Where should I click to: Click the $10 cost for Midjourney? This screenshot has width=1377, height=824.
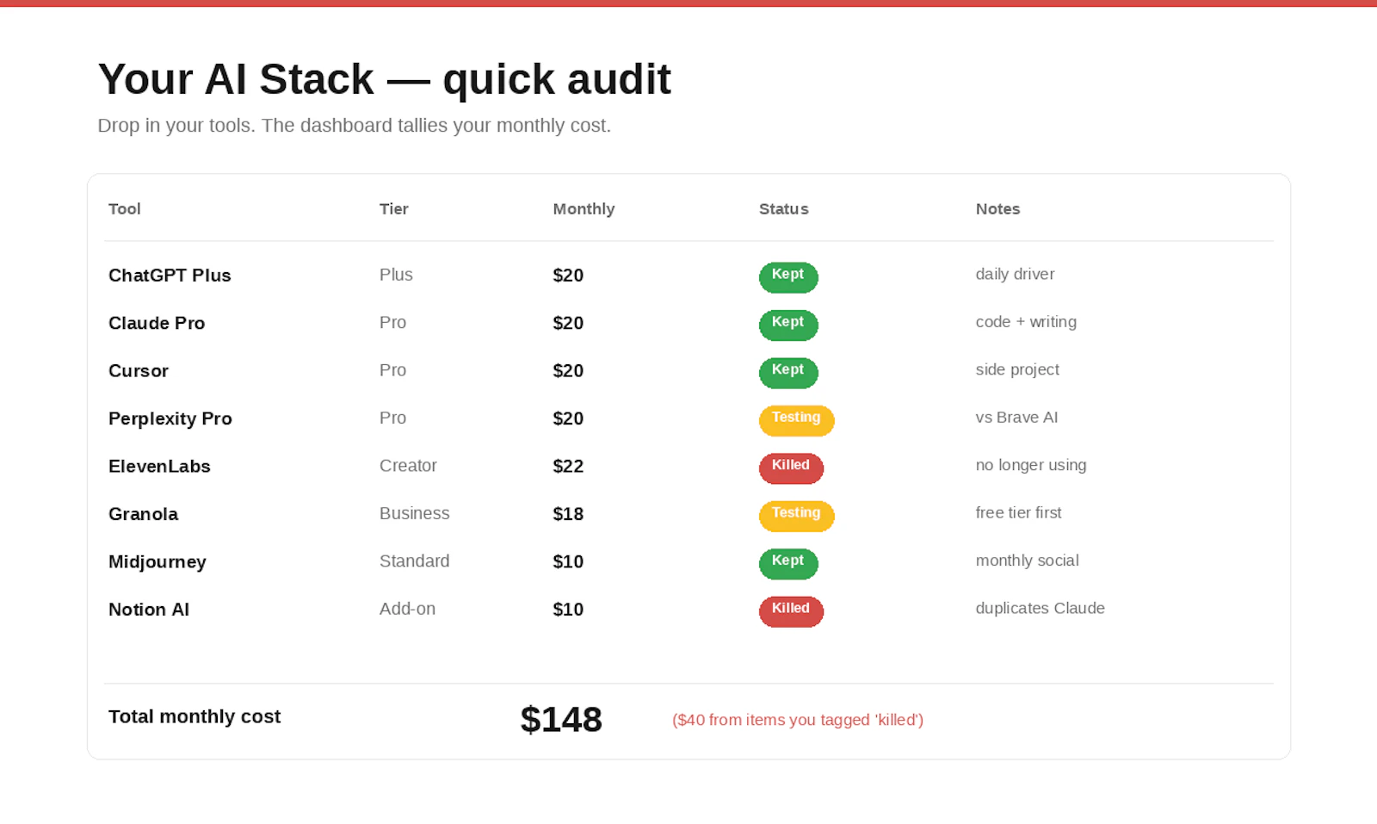click(x=568, y=561)
